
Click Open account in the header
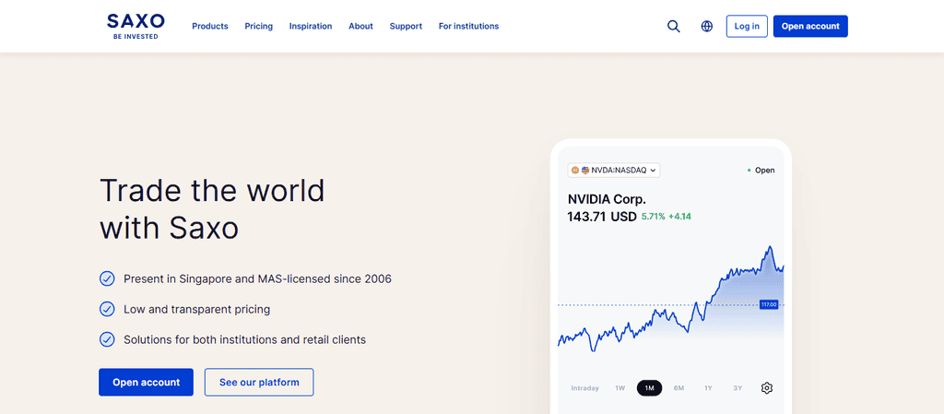pyautogui.click(x=810, y=27)
